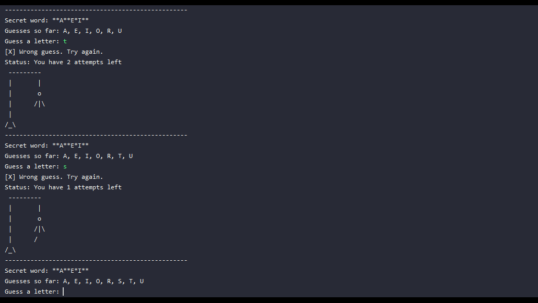Click 'Status: You have 2 attempts left'

tap(63, 62)
